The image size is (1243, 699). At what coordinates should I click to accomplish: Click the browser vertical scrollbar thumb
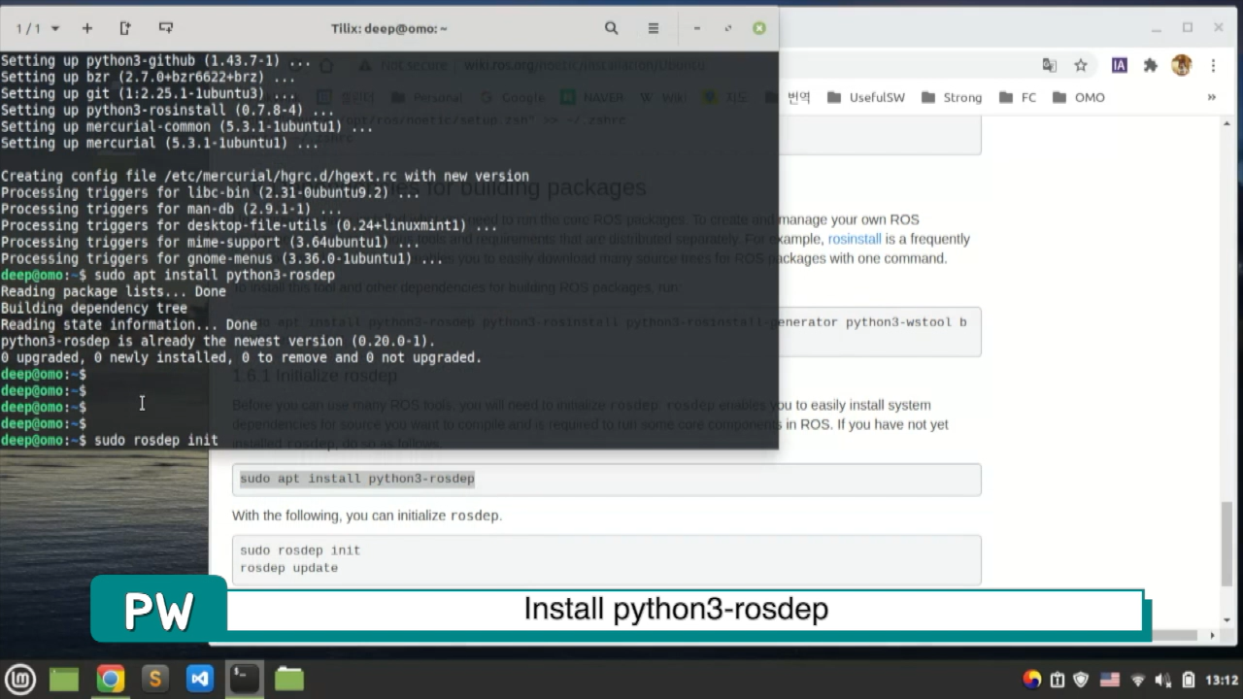1227,544
